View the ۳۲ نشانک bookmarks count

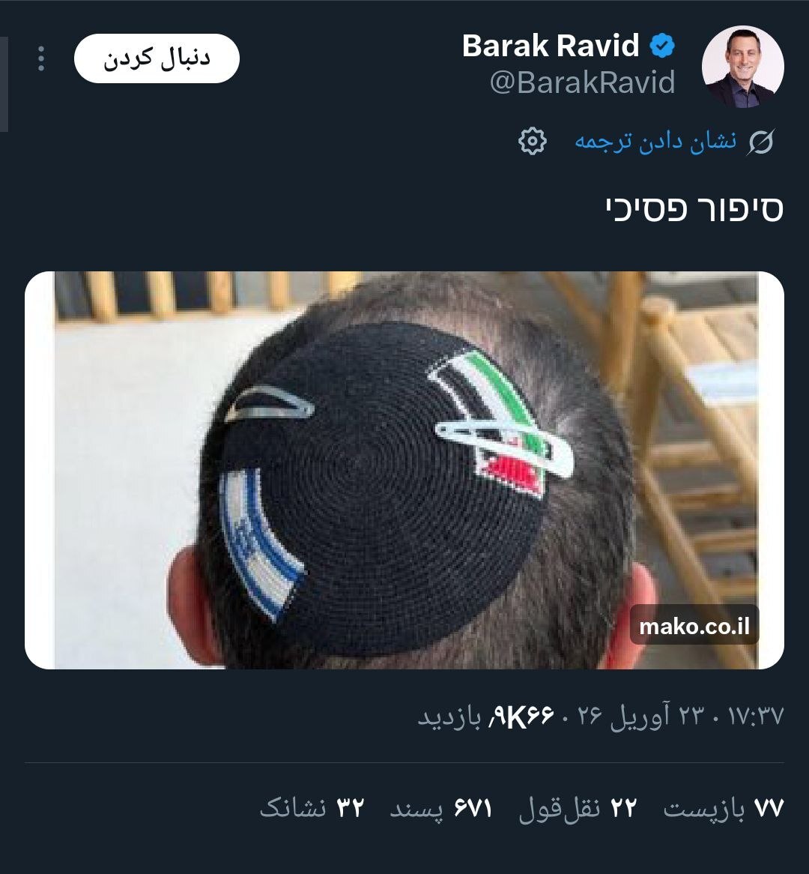tap(312, 808)
